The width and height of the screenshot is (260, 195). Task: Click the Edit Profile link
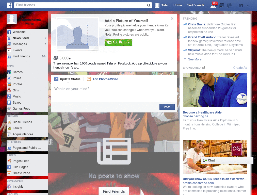click(x=26, y=24)
